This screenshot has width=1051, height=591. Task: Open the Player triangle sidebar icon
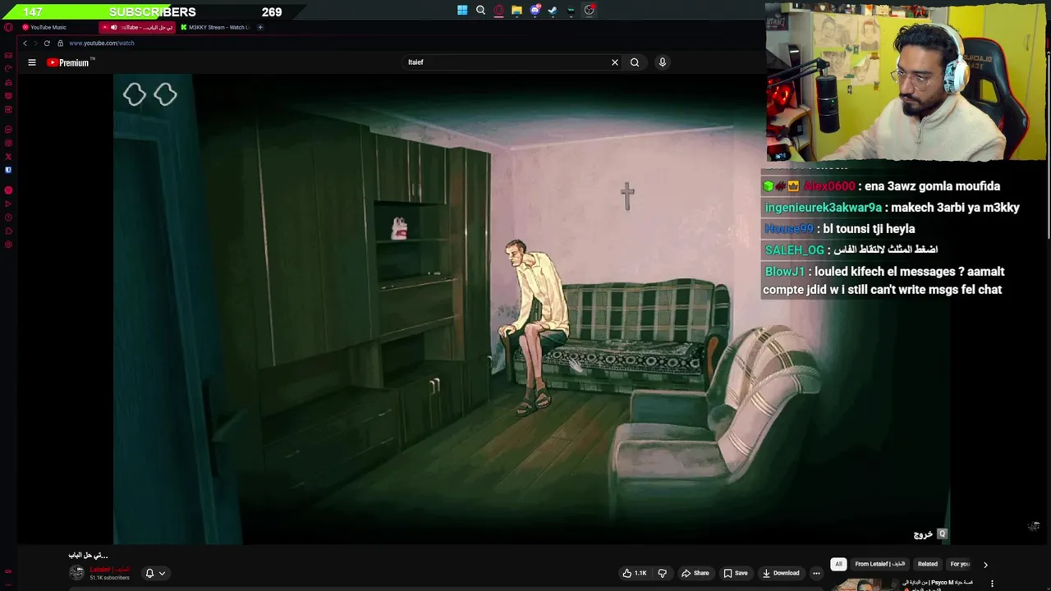(8, 204)
